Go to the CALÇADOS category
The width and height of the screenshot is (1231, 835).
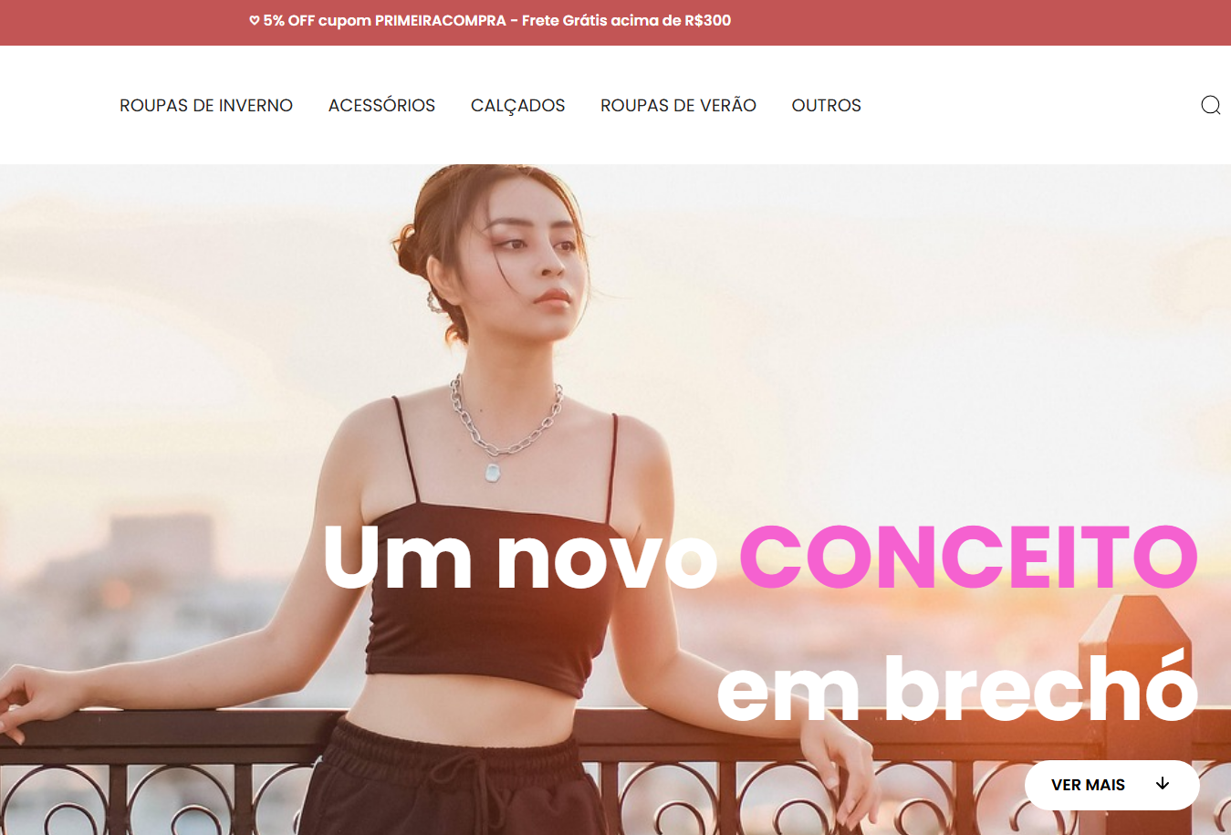[517, 106]
